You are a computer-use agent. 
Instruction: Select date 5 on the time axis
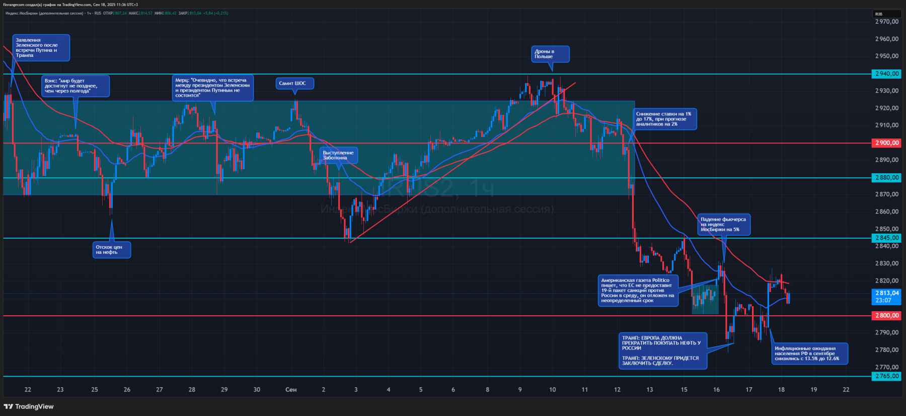(421, 390)
